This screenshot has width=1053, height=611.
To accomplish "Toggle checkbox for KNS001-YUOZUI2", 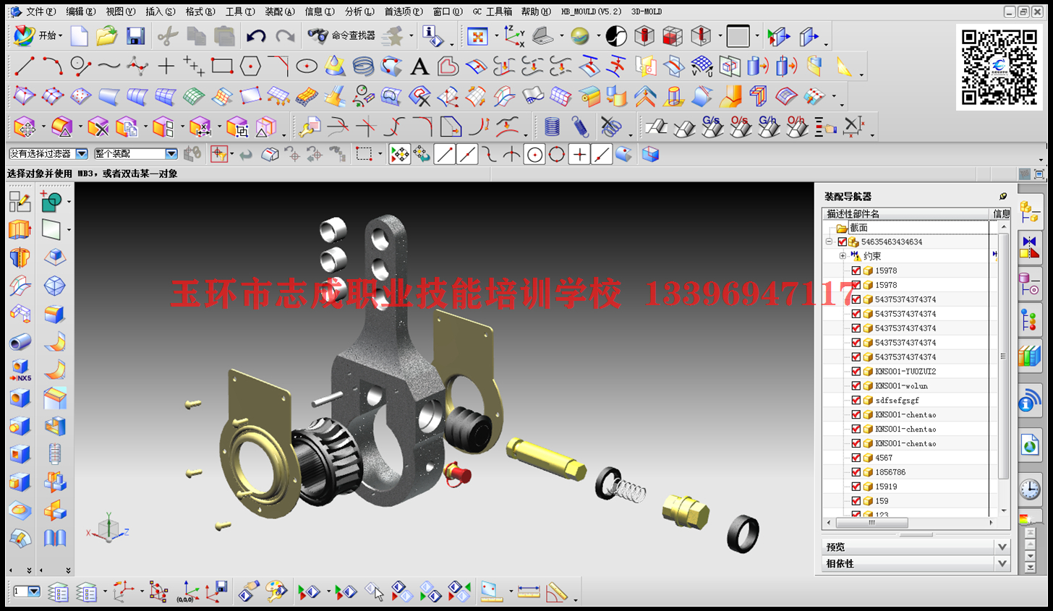I will pos(856,372).
